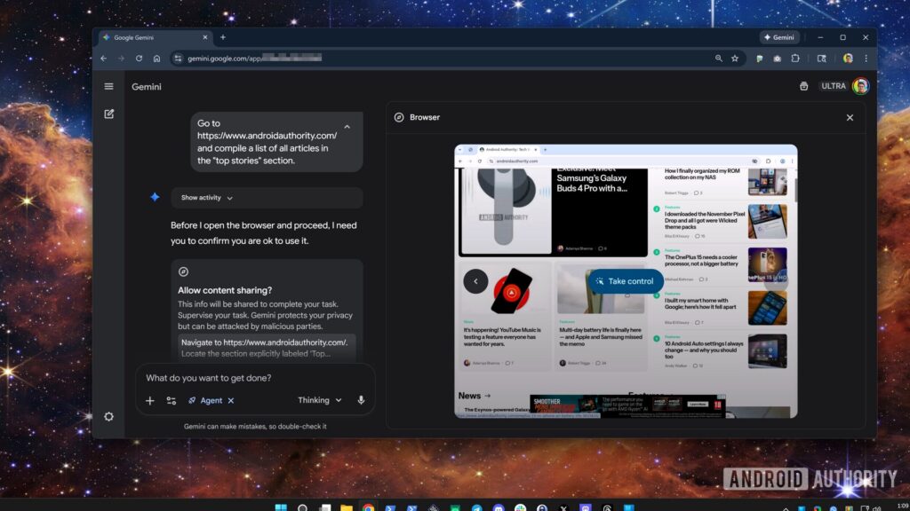Open a new Chrome tab
The image size is (910, 511).
[x=223, y=37]
